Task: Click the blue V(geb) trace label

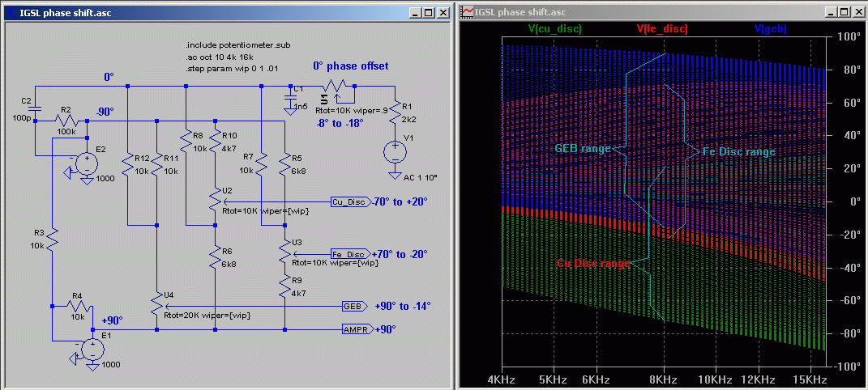Action: pos(770,28)
